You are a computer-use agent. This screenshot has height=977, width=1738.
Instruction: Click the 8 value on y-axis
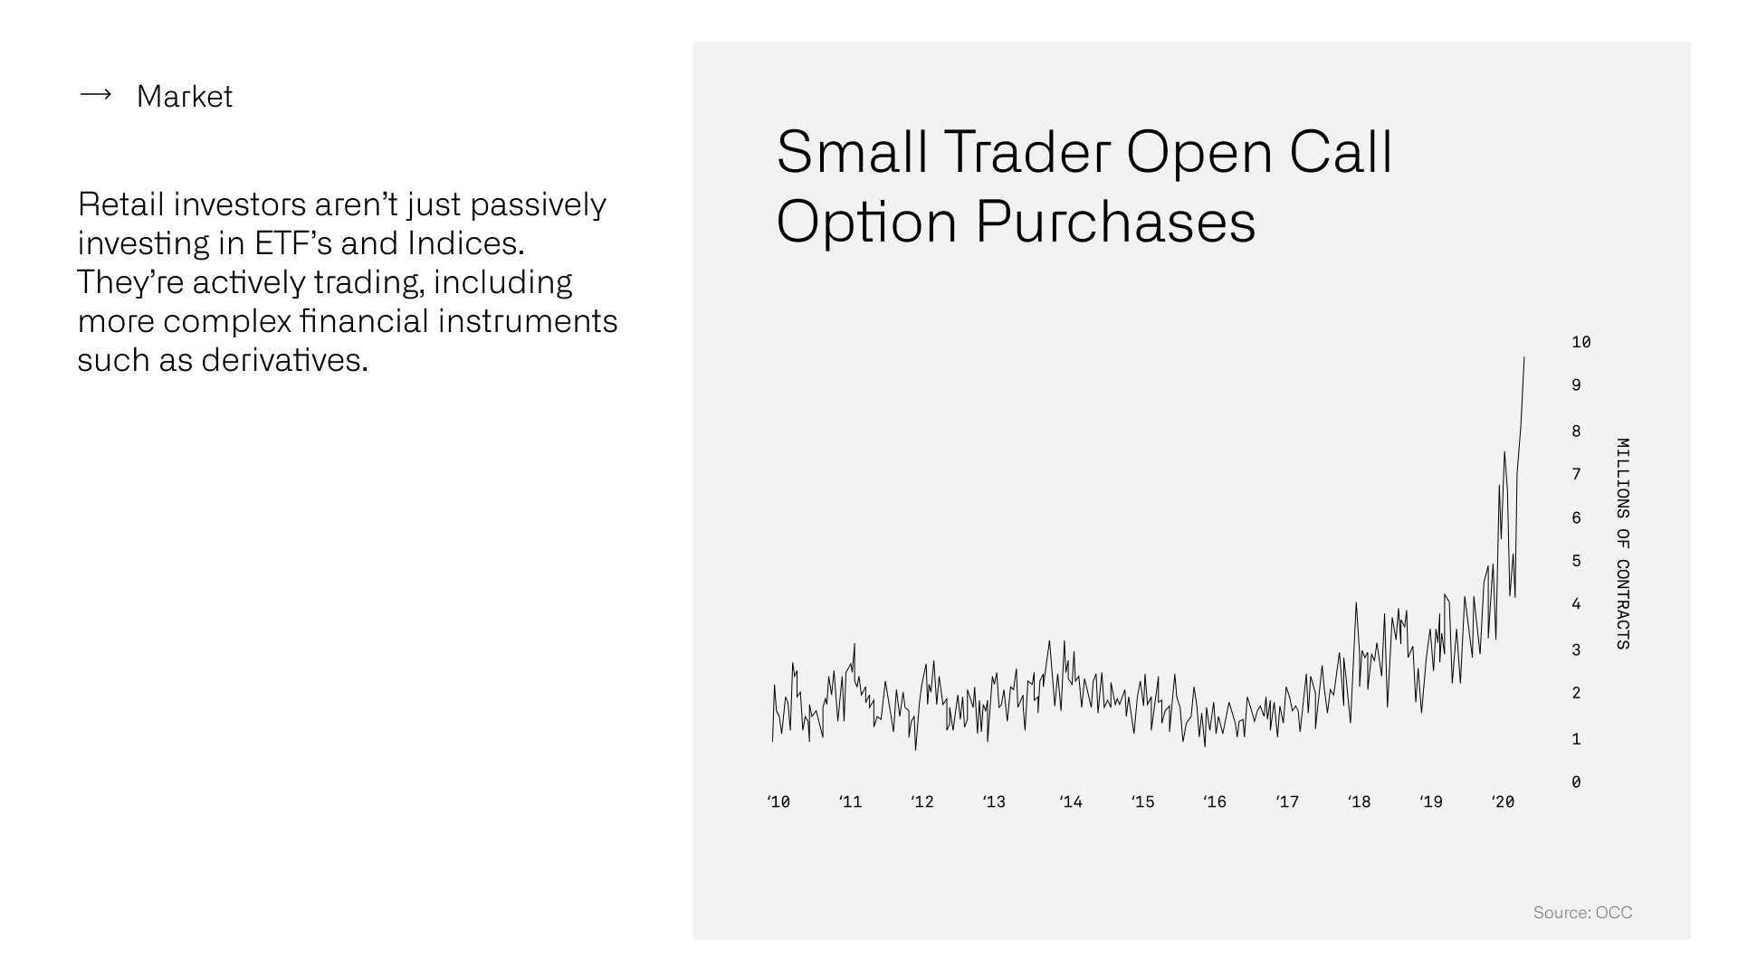coord(1576,432)
